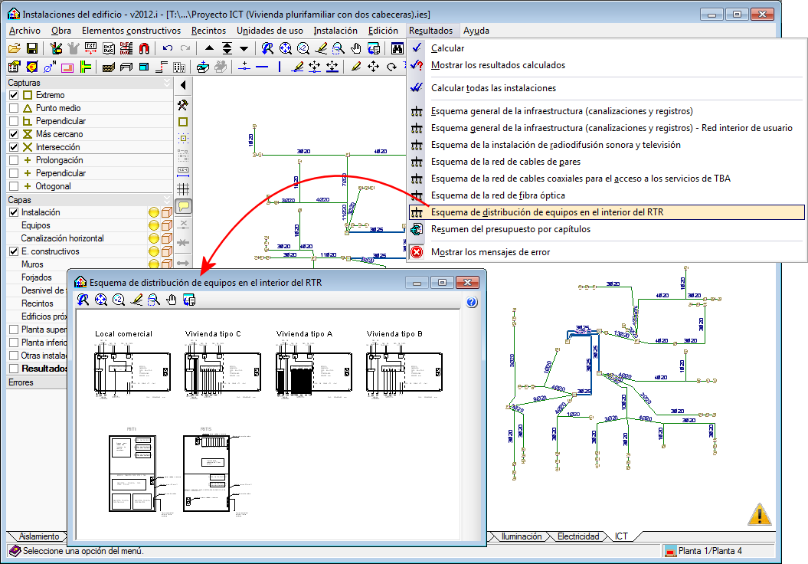Click the Undo arrow in the toolbar
The height and width of the screenshot is (564, 808).
point(167,48)
